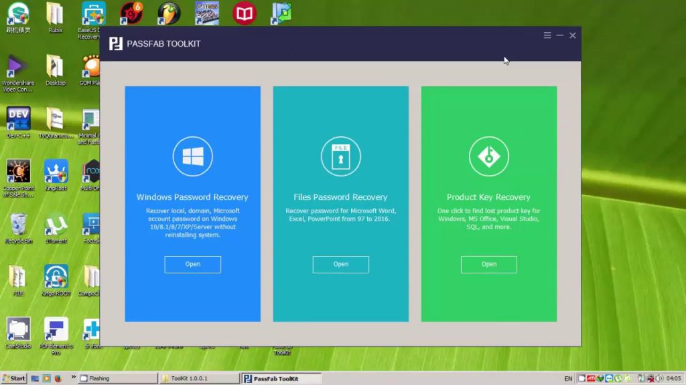The image size is (686, 385).
Task: Click the network disconnected tray icon
Action: tap(650, 378)
